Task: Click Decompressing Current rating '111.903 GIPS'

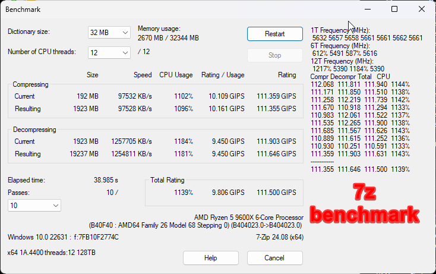Action: pos(276,141)
